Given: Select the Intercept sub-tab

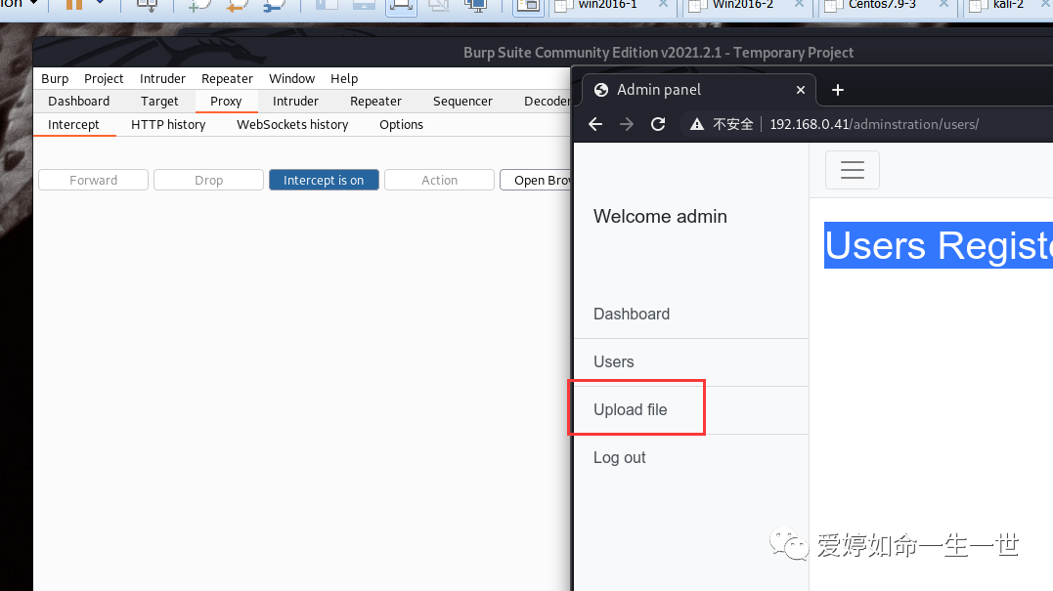Looking at the screenshot, I should (x=73, y=124).
